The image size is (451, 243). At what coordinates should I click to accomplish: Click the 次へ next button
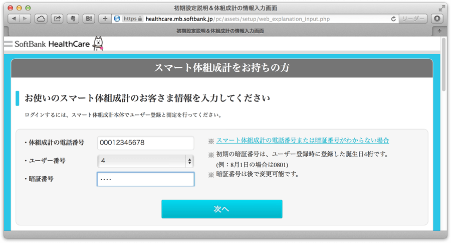click(x=222, y=209)
